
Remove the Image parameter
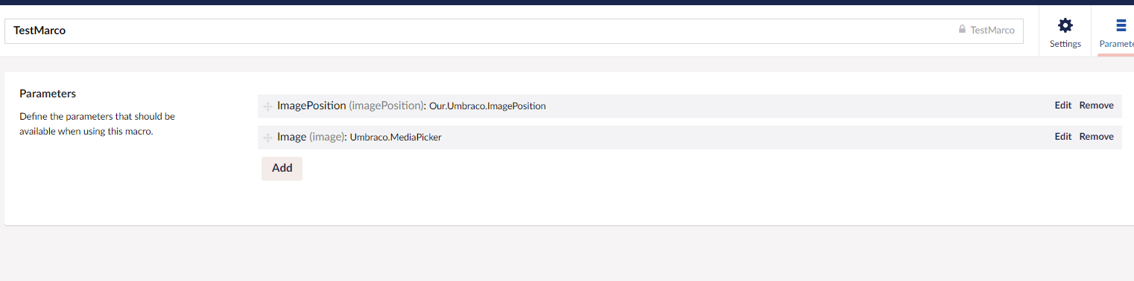click(x=1096, y=137)
